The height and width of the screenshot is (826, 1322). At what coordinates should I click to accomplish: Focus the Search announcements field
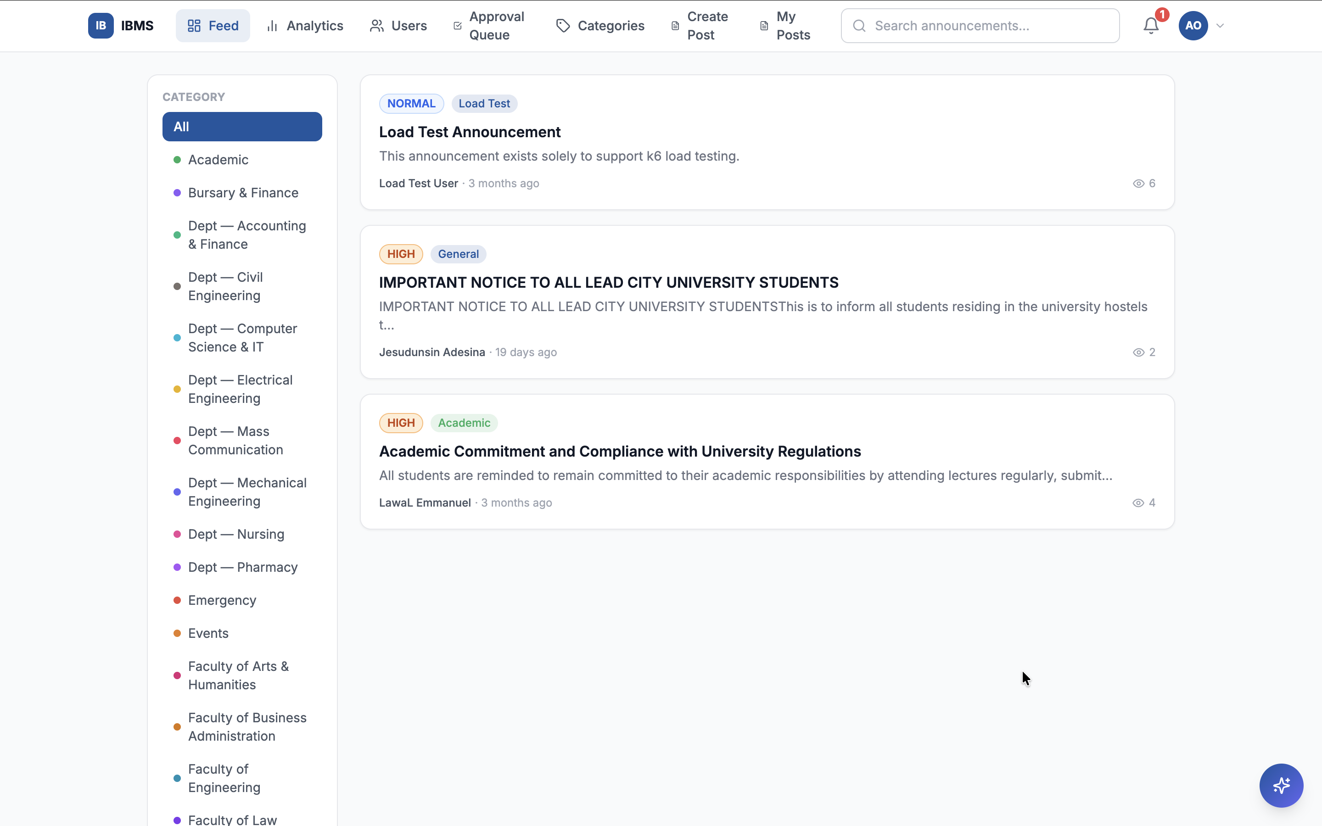click(980, 26)
